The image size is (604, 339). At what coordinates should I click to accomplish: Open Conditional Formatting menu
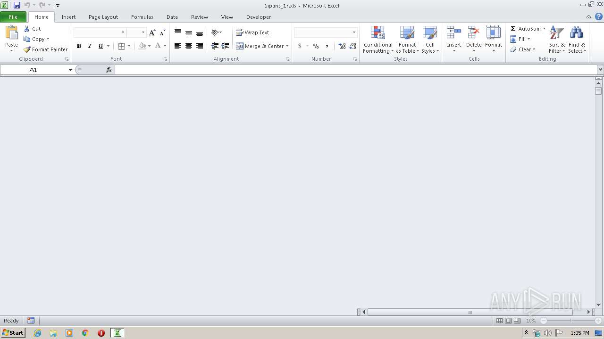[378, 40]
